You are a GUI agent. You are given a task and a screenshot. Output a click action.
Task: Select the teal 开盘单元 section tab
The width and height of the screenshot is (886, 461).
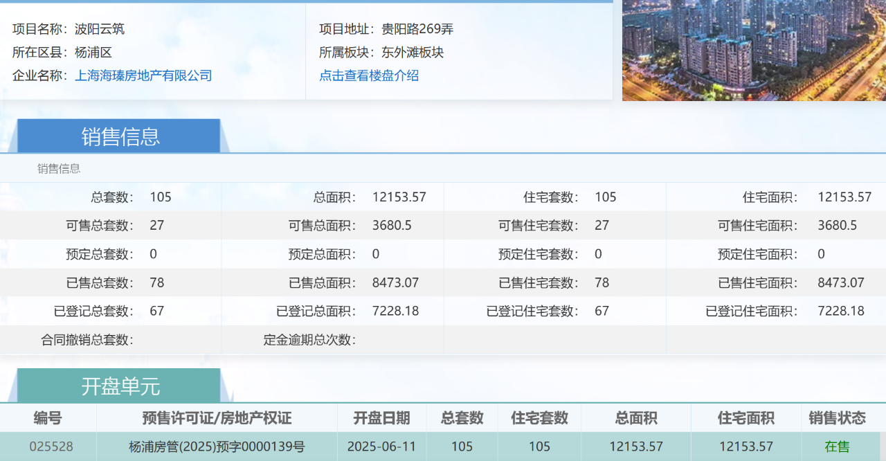119,386
